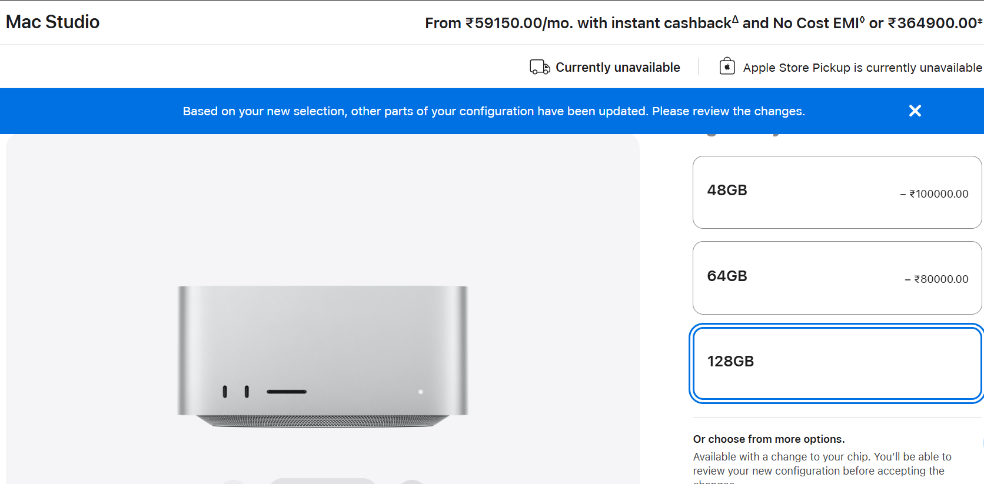
Task: Choose the 64GB memory option
Action: point(837,278)
